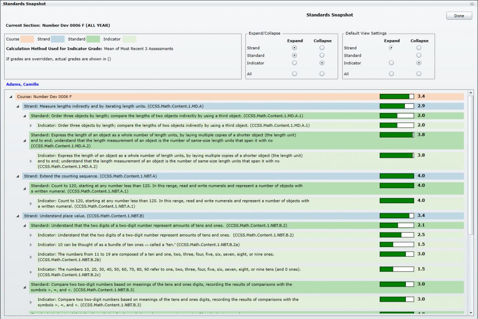The width and height of the screenshot is (478, 319).
Task: Select Expand radio for Standard in Expand/Collapse
Action: pyautogui.click(x=294, y=55)
